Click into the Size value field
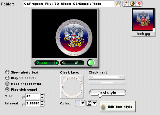 pos(33,96)
